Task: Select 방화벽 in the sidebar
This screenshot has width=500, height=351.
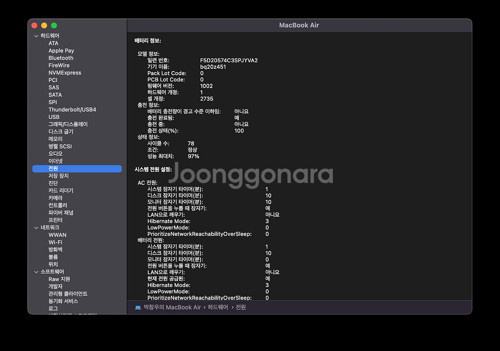Action: (56, 249)
